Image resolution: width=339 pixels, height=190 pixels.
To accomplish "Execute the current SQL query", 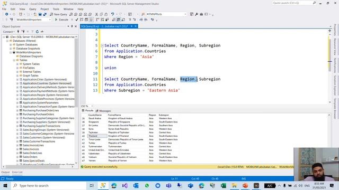I will click(x=61, y=20).
